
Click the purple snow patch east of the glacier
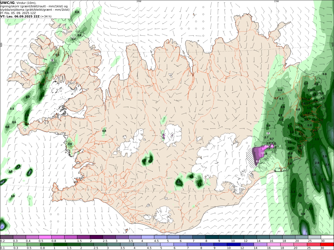[258, 154]
